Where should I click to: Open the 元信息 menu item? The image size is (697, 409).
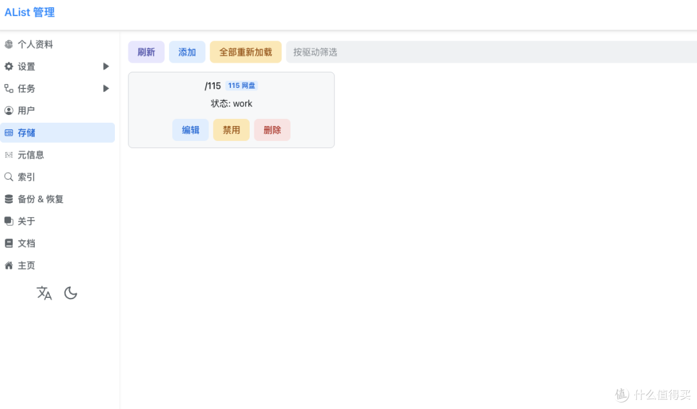[x=57, y=155]
